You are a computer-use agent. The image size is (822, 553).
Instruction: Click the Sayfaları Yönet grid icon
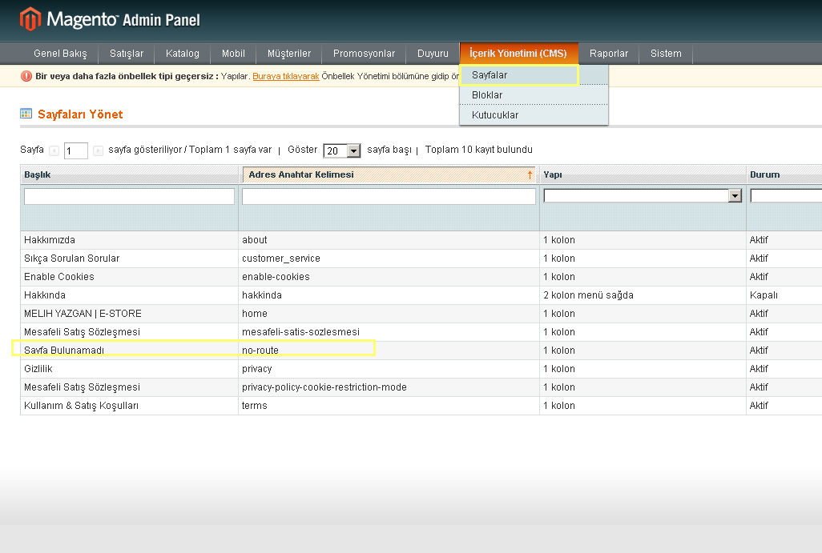(26, 114)
